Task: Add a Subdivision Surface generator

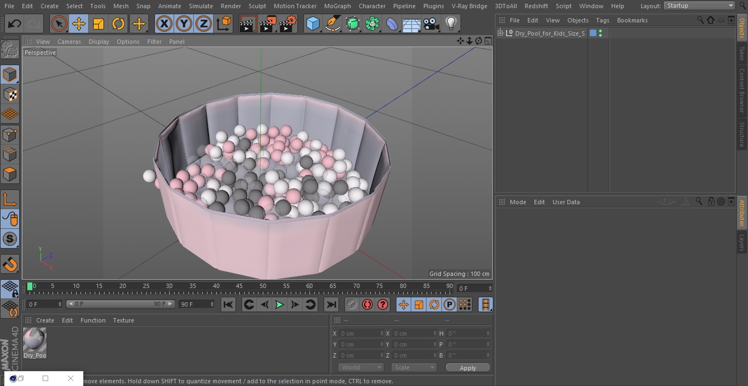Action: (x=353, y=24)
